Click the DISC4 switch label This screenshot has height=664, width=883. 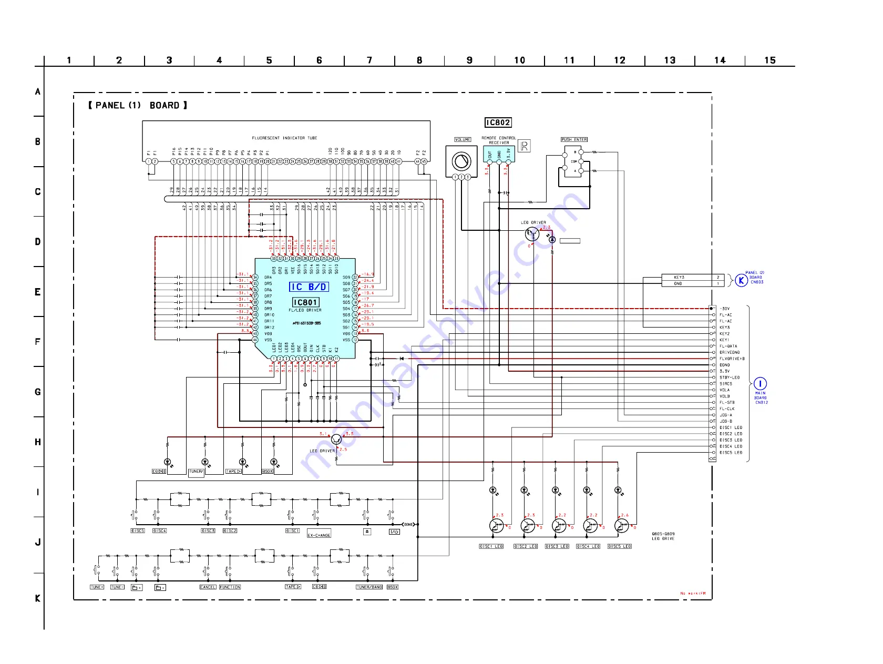click(x=160, y=531)
